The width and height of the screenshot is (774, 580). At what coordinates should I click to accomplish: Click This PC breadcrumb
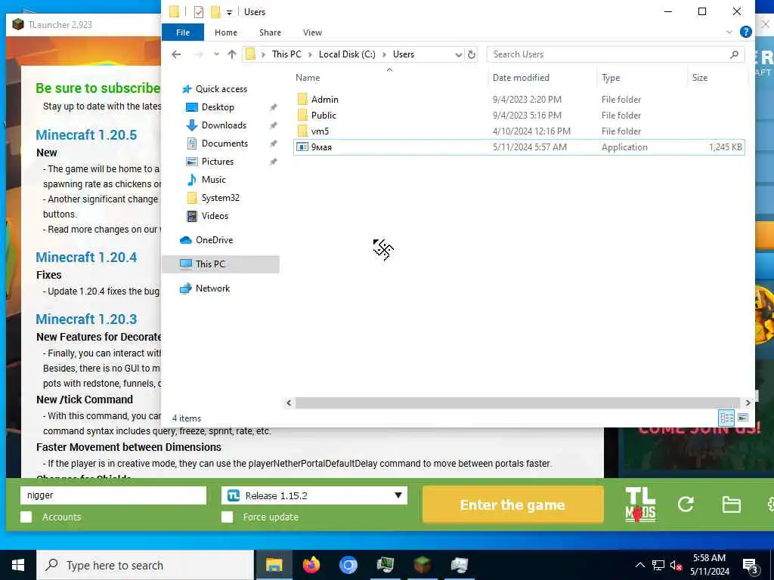click(x=286, y=54)
